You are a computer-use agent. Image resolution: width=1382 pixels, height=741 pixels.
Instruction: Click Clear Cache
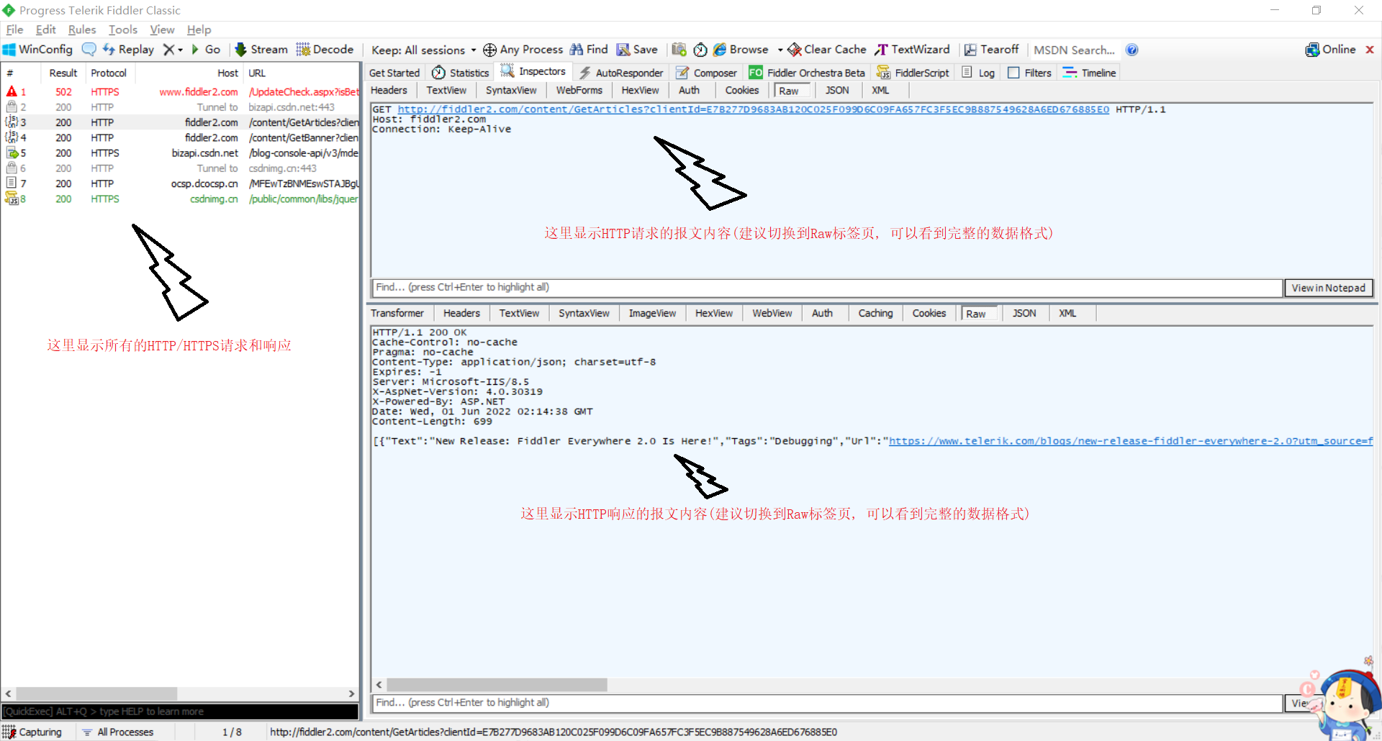(827, 50)
